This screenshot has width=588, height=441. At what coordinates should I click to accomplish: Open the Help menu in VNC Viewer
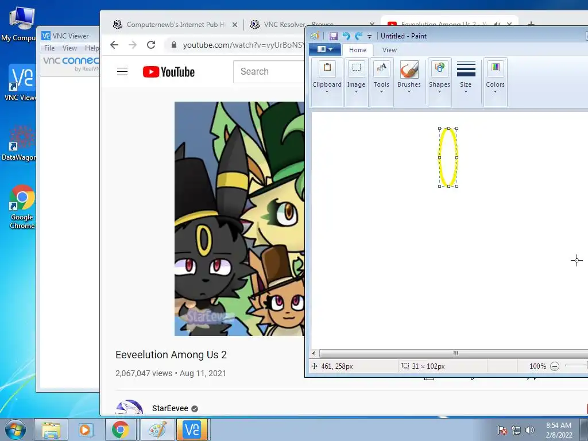click(91, 48)
